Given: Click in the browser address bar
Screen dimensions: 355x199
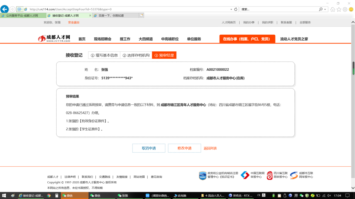Looking at the screenshot, I should (x=128, y=9).
